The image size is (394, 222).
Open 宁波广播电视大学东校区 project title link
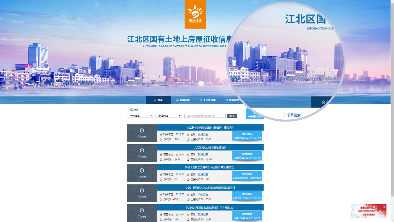(x=210, y=187)
